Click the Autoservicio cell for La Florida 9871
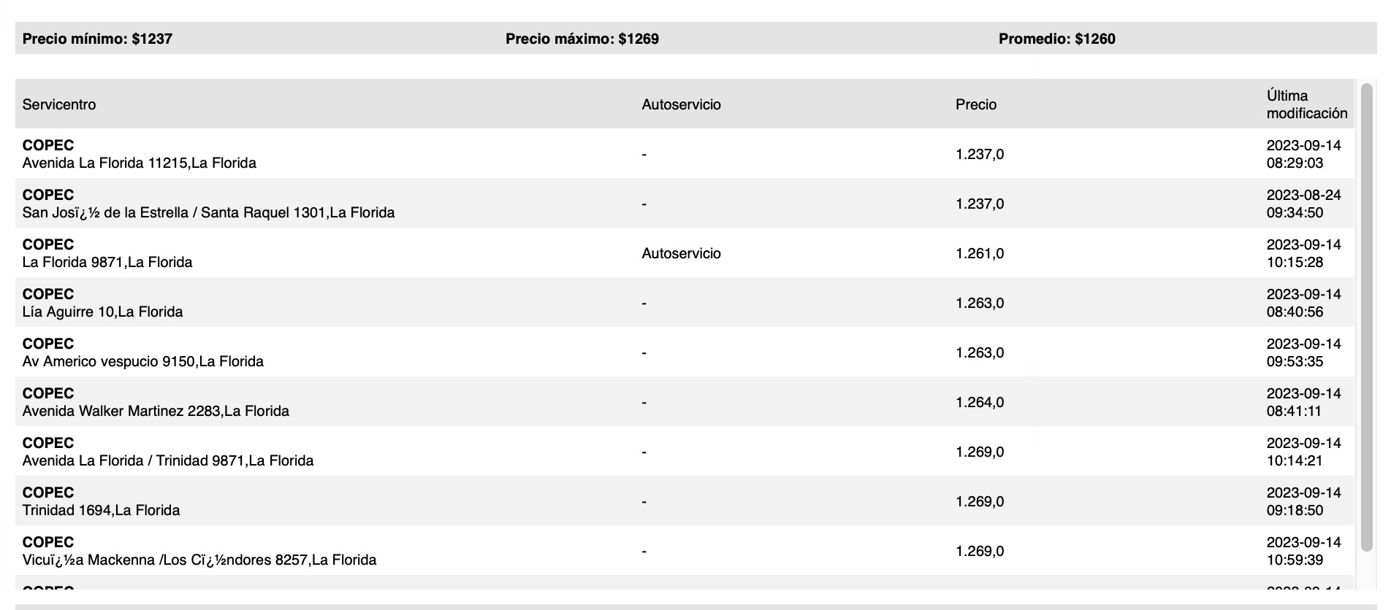1391x610 pixels. 681,253
